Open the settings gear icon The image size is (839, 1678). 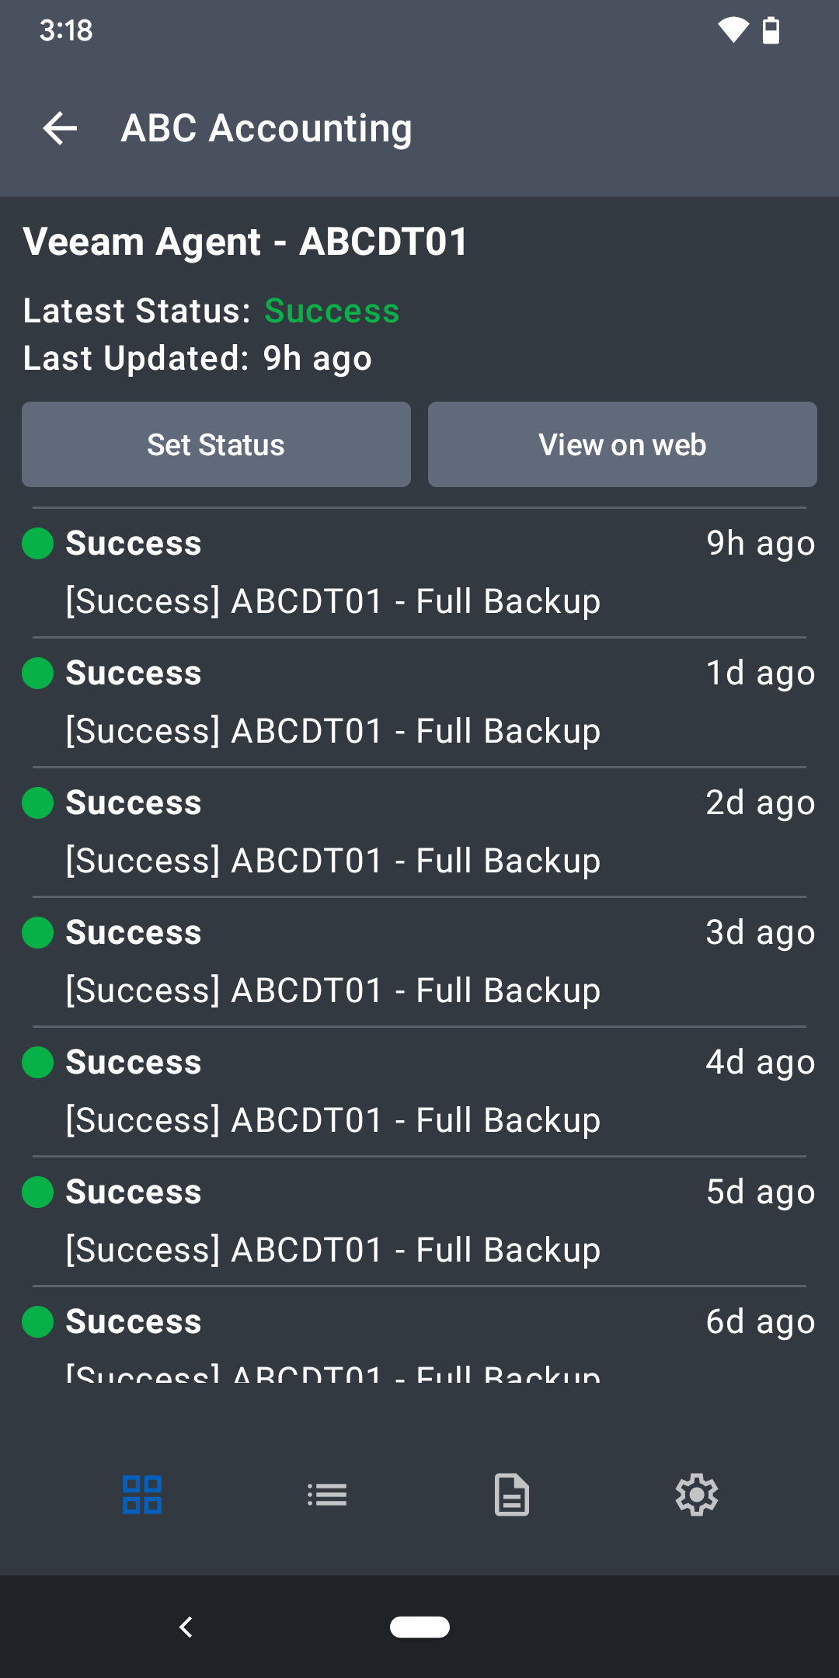696,1495
